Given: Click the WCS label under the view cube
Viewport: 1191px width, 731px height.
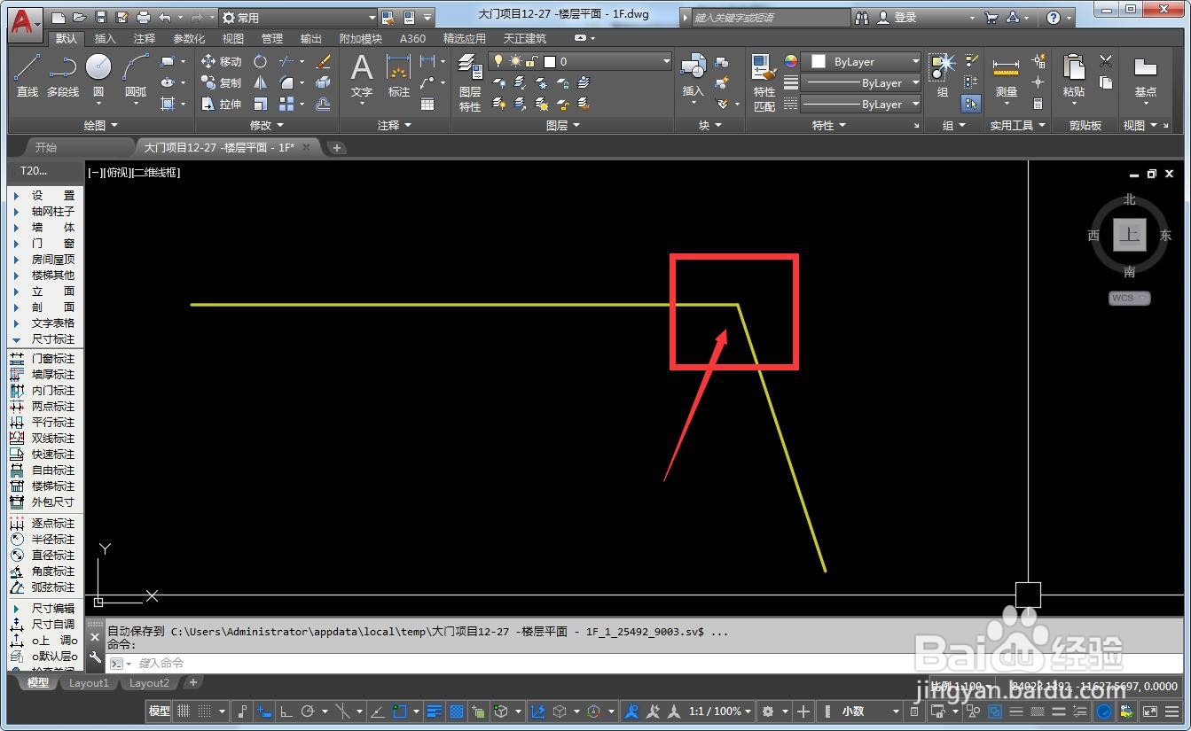Looking at the screenshot, I should coord(1129,299).
